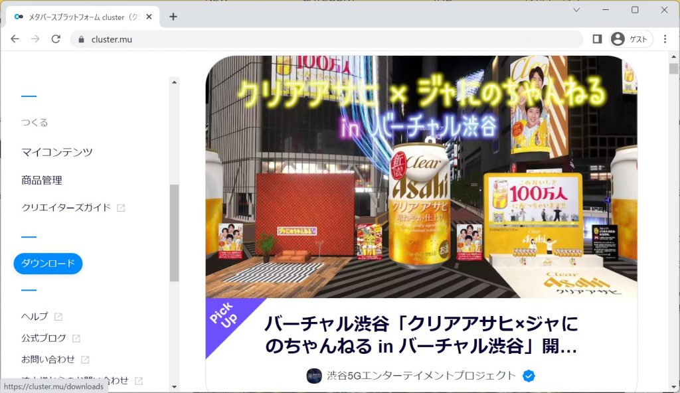Open a new tab with plus button
The width and height of the screenshot is (680, 393).
pos(173,17)
